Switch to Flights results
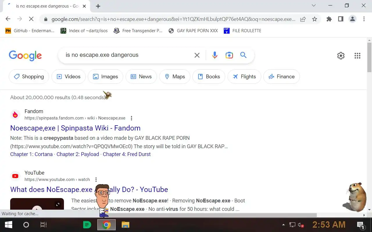This screenshot has height=232, width=372. click(x=244, y=77)
